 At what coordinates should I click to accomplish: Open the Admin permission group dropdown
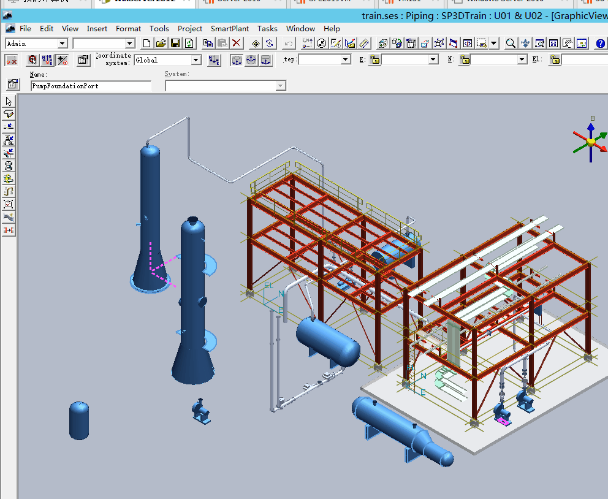(62, 44)
